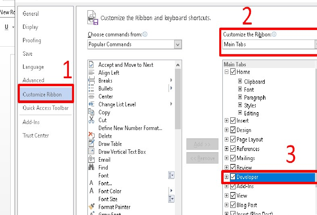
Task: Click the << Remove button
Action: coord(202,158)
